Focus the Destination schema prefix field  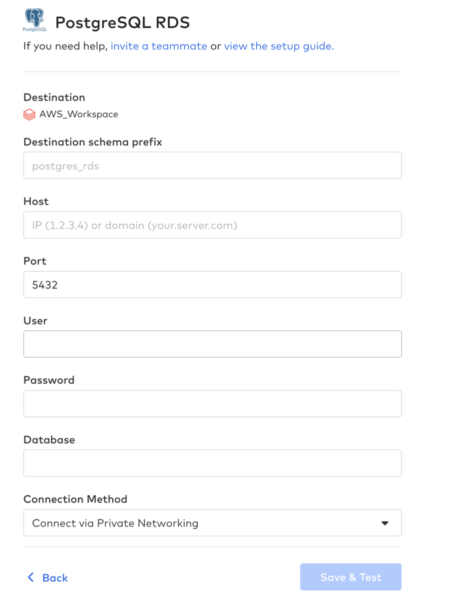(212, 165)
